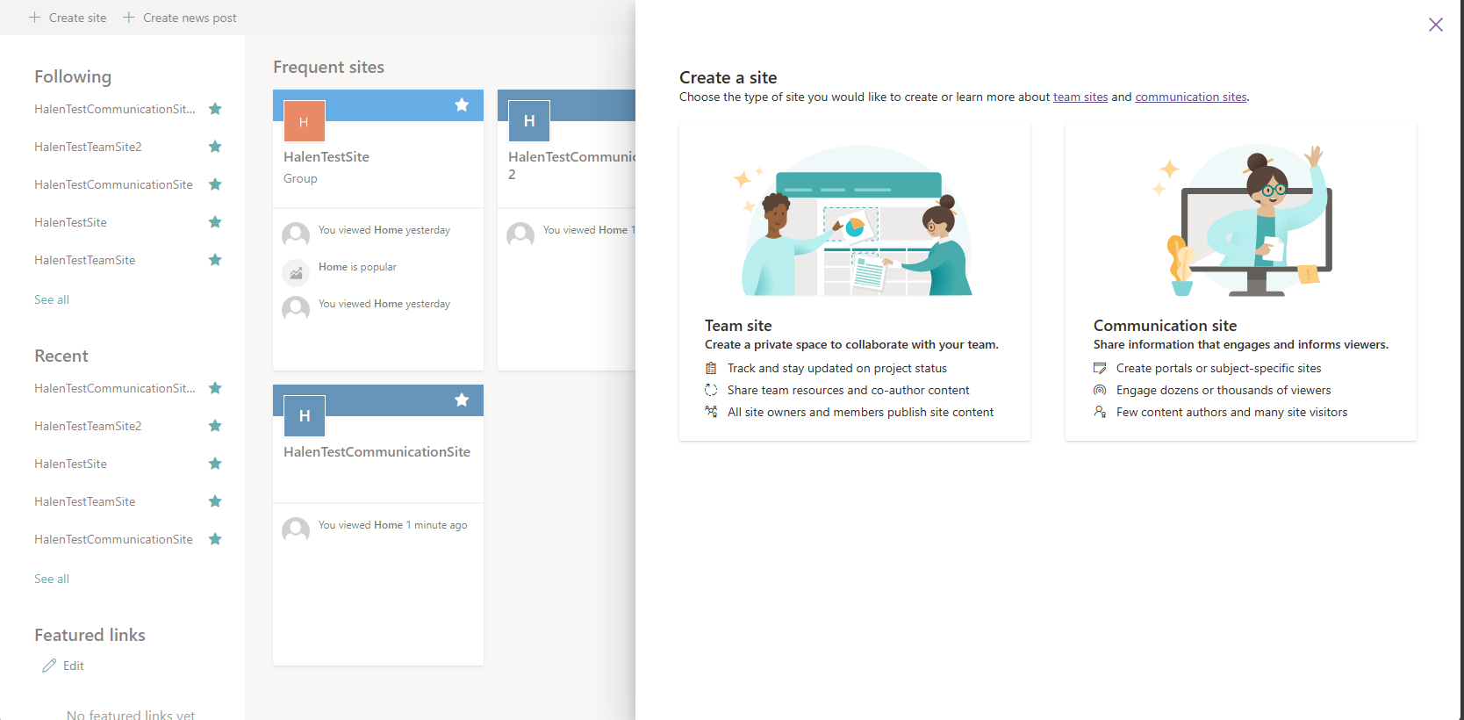Open HalenTestTeamSite in Following list
The width and height of the screenshot is (1464, 720).
pos(84,260)
